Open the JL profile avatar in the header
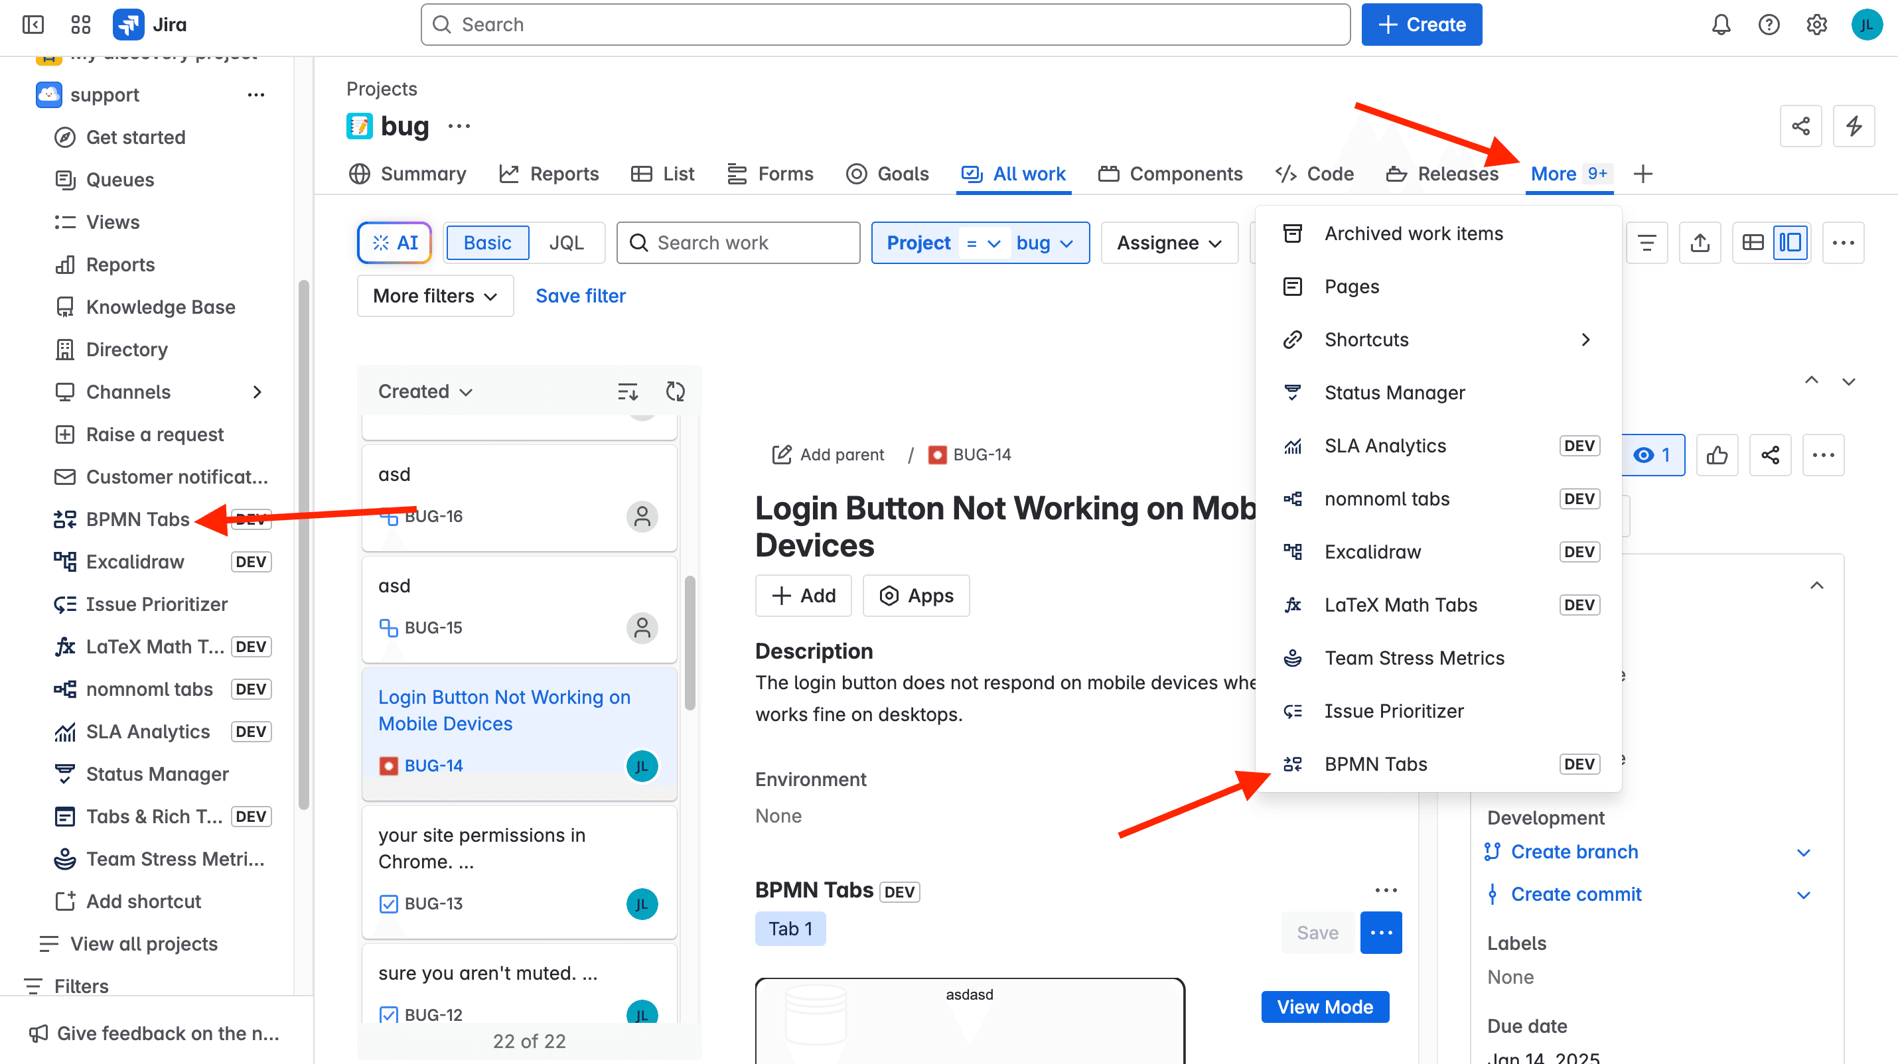 pos(1866,25)
